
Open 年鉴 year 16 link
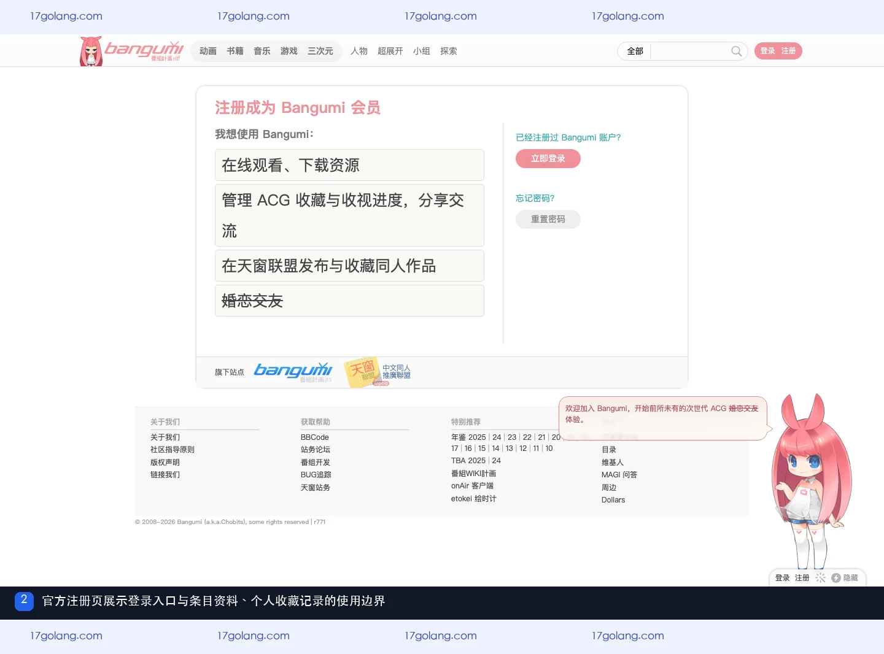pyautogui.click(x=468, y=448)
